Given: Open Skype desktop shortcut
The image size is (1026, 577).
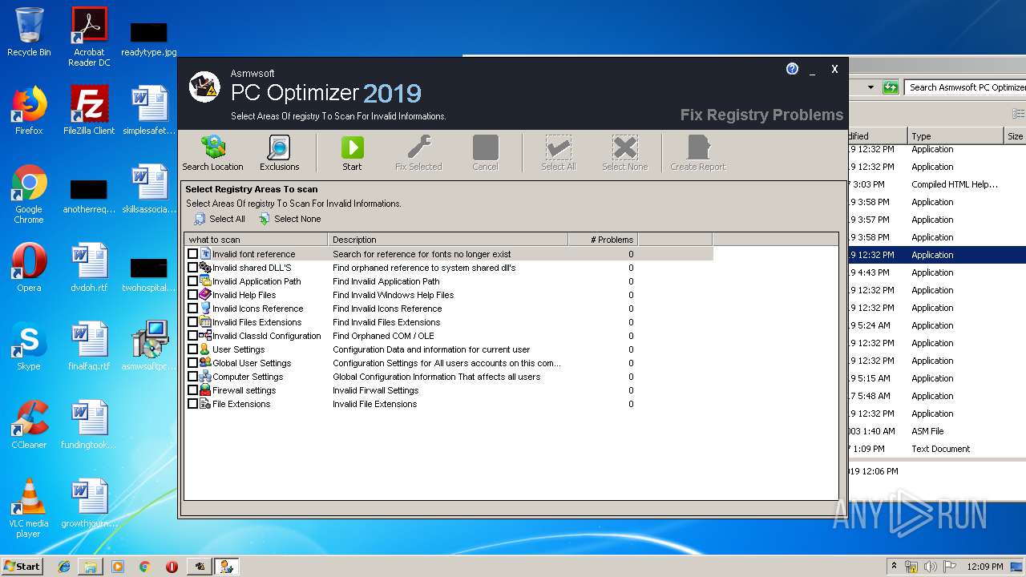Looking at the screenshot, I should 29,346.
